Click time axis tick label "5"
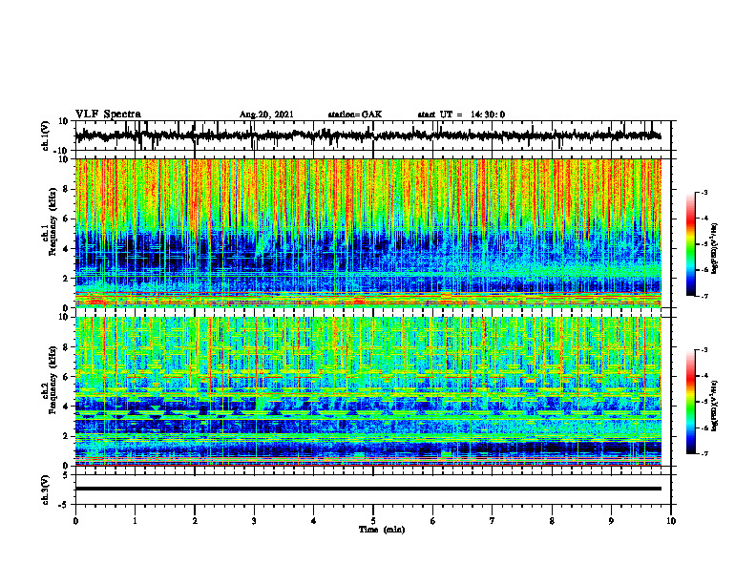Screen dimensions: 756x584 (373, 521)
